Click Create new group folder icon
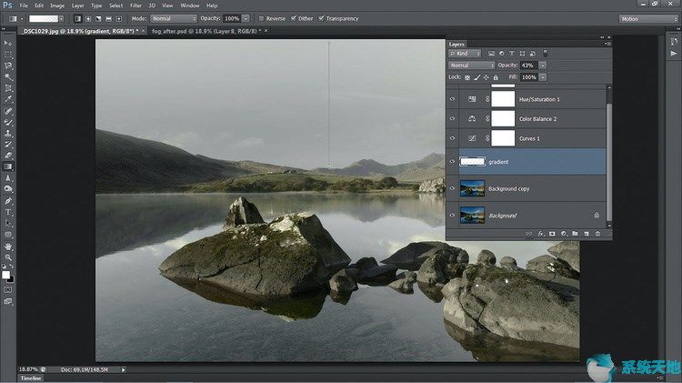Image resolution: width=682 pixels, height=383 pixels. (x=575, y=234)
